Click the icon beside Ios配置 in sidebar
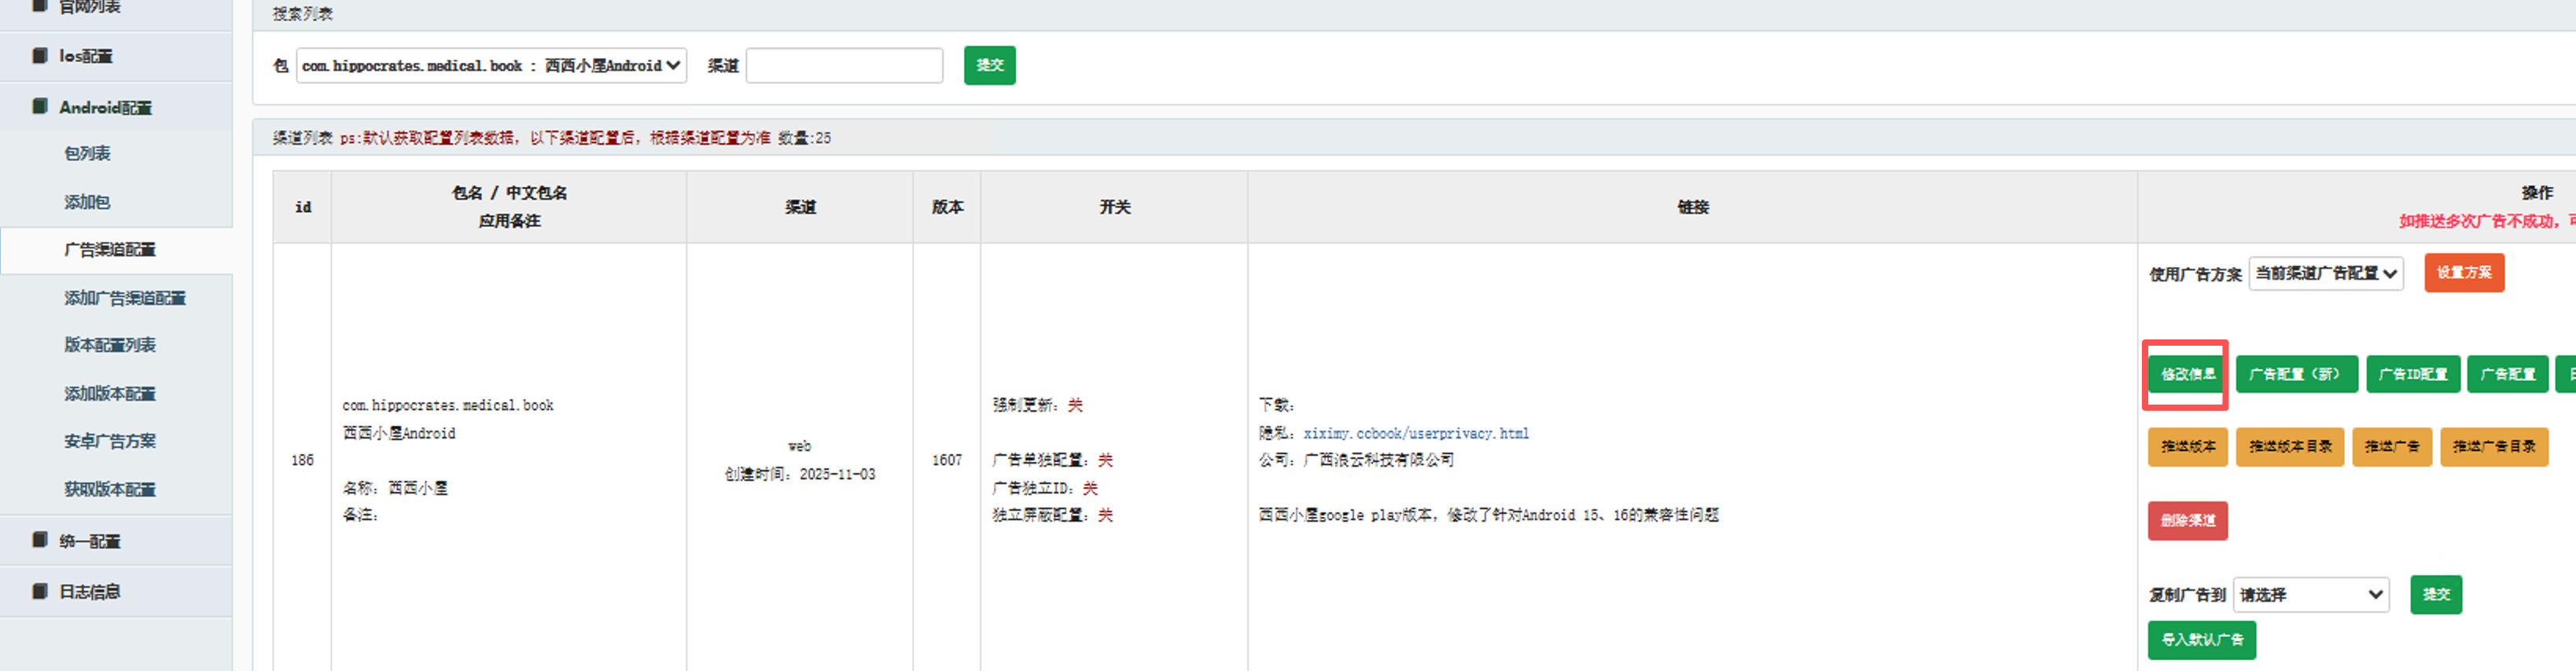Image resolution: width=2576 pixels, height=671 pixels. (x=40, y=56)
